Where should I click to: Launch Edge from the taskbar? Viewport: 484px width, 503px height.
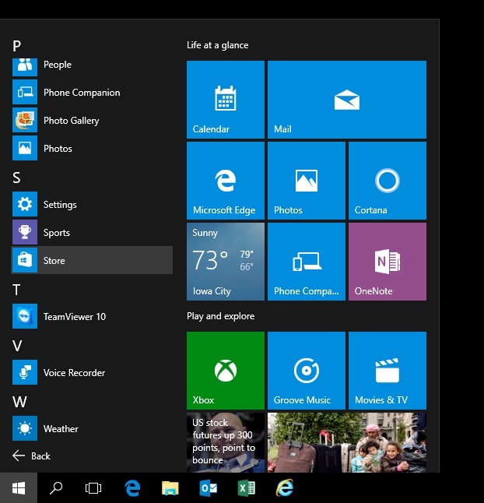[x=132, y=488]
